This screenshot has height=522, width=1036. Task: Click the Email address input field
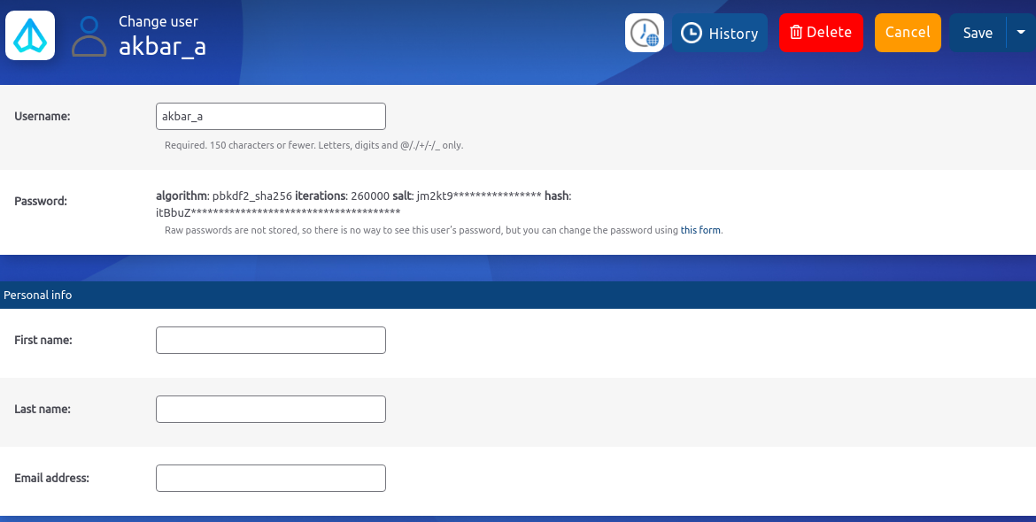tap(270, 478)
